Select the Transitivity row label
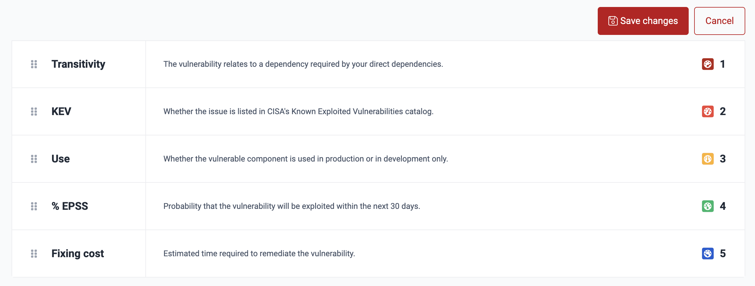Viewport: 755px width, 286px height. pos(78,64)
